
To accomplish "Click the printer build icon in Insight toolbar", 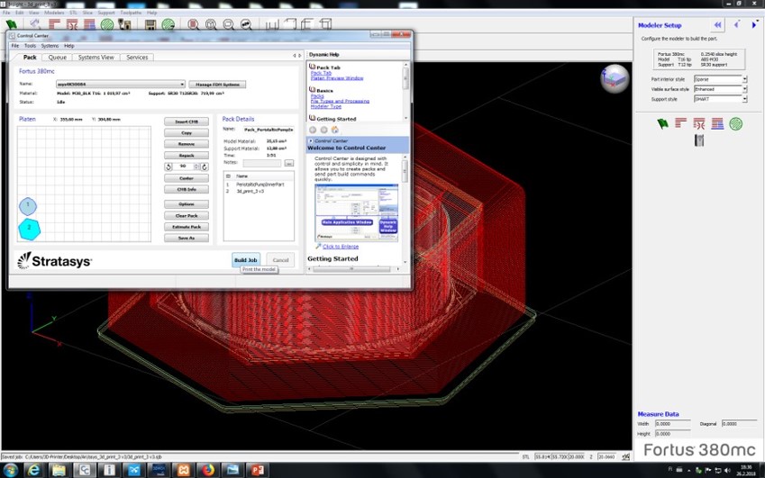I will pyautogui.click(x=124, y=24).
